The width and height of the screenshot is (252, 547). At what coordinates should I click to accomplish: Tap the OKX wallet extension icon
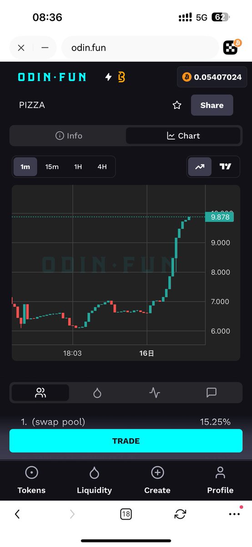tap(232, 47)
